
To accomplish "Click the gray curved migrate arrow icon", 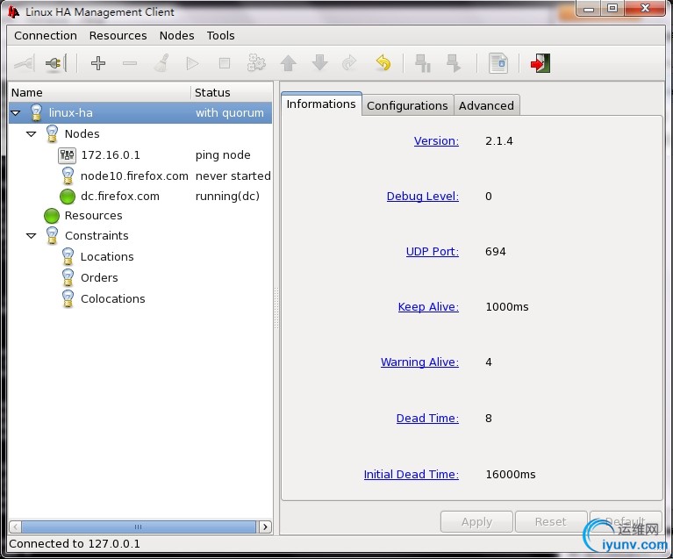I will coord(349,63).
